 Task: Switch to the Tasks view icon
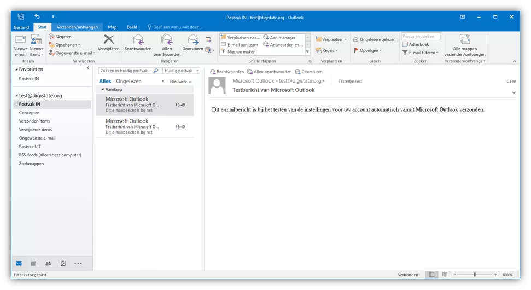(x=63, y=264)
